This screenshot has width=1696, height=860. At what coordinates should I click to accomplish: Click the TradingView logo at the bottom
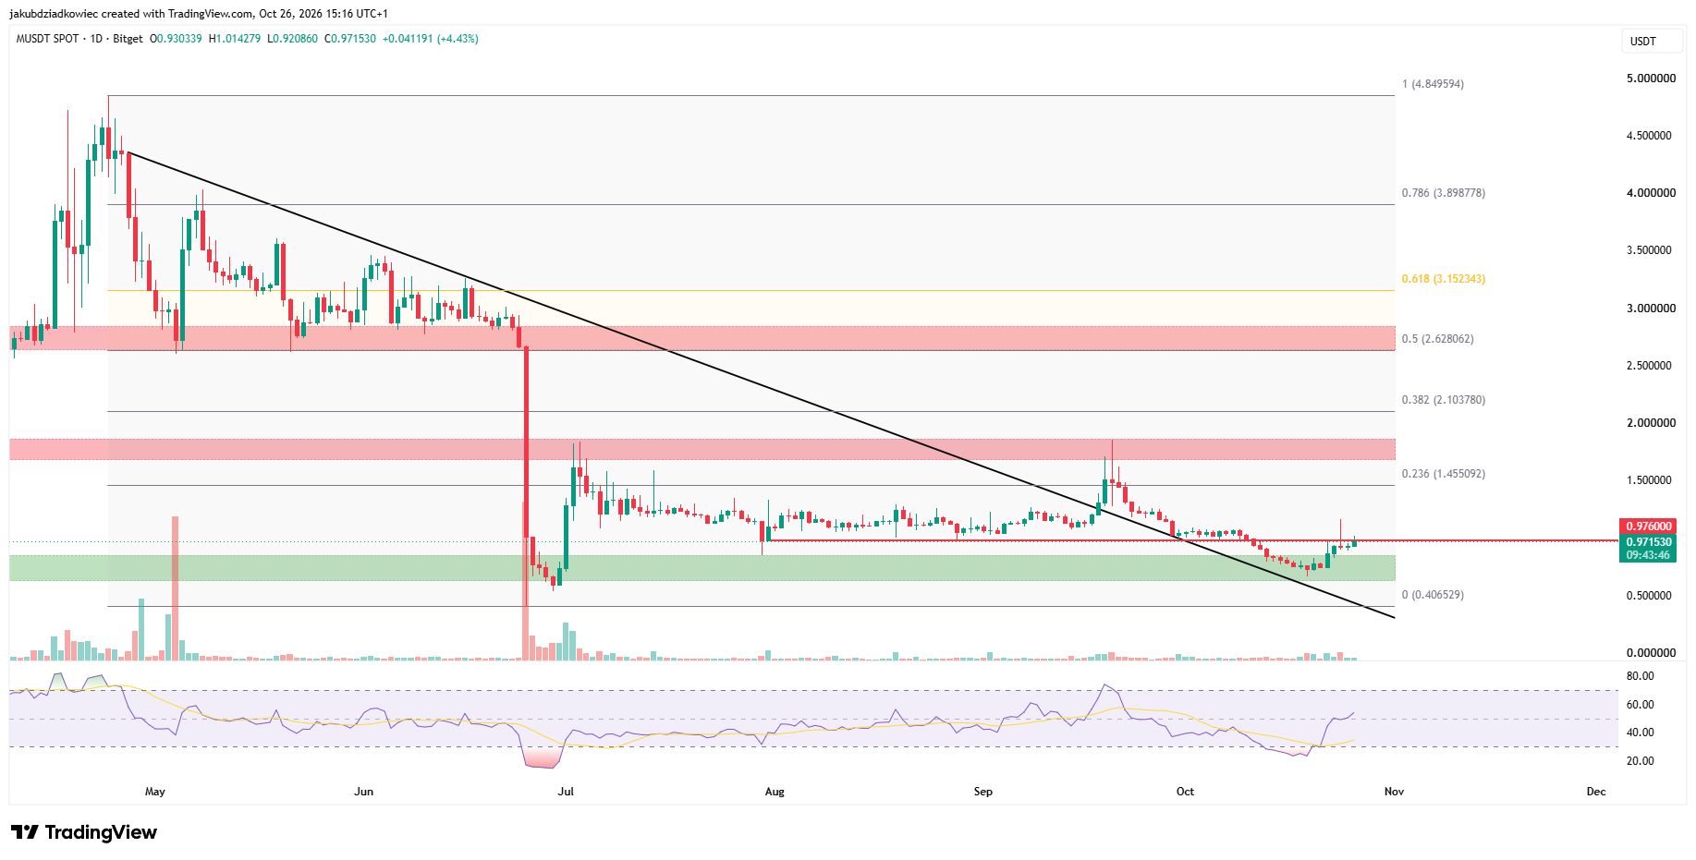pos(84,832)
